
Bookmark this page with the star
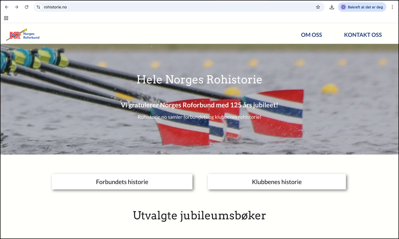(x=318, y=7)
